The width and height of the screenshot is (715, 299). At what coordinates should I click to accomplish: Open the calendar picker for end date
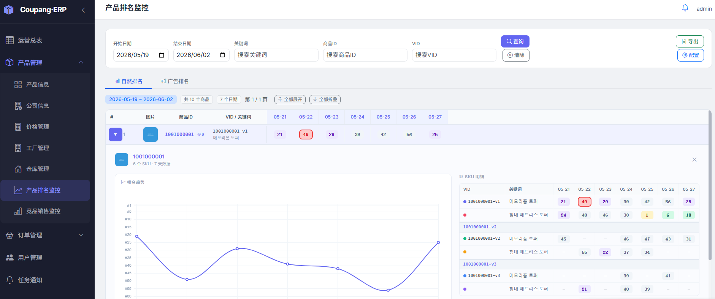[x=223, y=55]
